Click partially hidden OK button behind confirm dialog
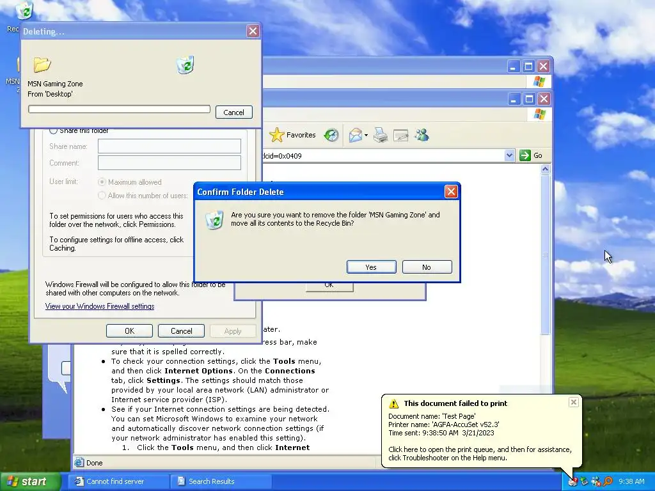This screenshot has width=655, height=491. click(x=329, y=287)
